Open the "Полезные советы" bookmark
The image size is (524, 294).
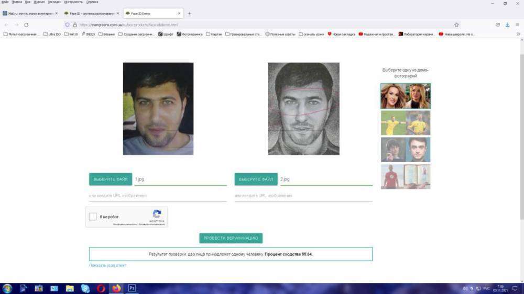click(x=280, y=34)
